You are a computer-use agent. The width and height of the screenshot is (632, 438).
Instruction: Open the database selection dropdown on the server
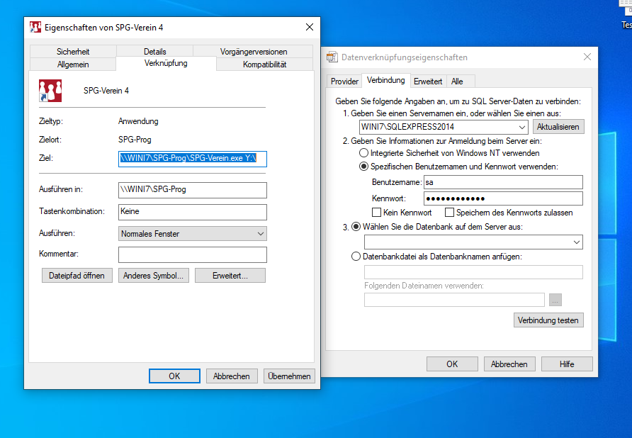click(x=575, y=242)
